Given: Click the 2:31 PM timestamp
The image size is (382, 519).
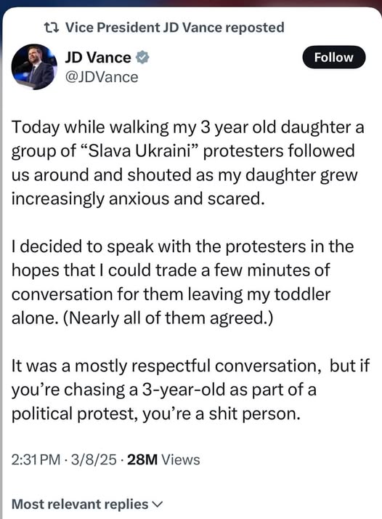Looking at the screenshot, I should tap(36, 459).
